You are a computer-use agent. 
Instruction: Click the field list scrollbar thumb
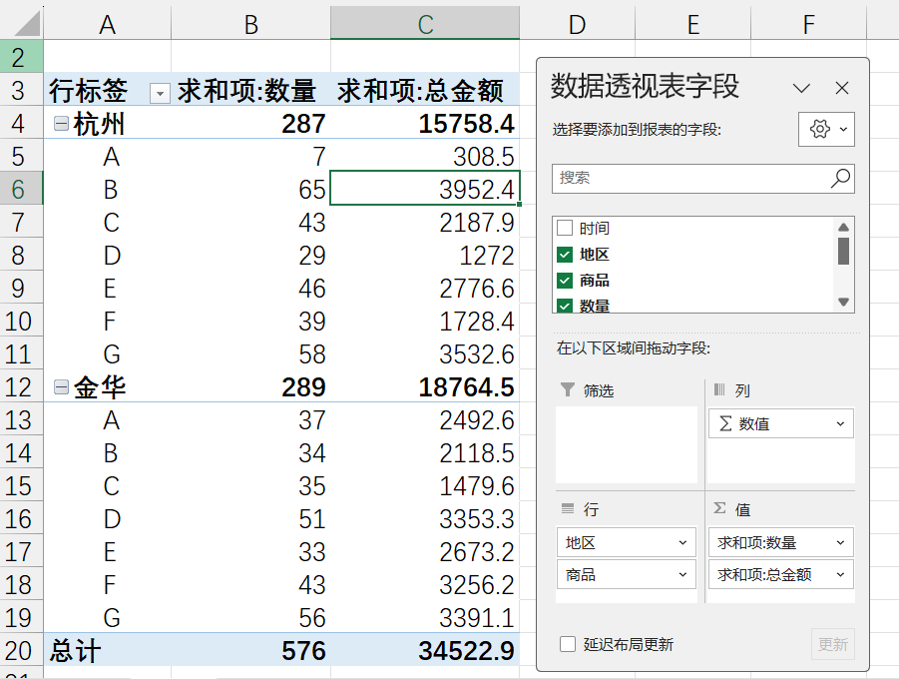click(843, 252)
